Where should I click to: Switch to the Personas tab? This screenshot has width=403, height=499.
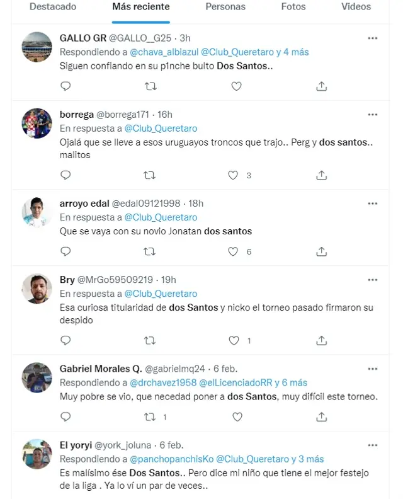coord(225,7)
